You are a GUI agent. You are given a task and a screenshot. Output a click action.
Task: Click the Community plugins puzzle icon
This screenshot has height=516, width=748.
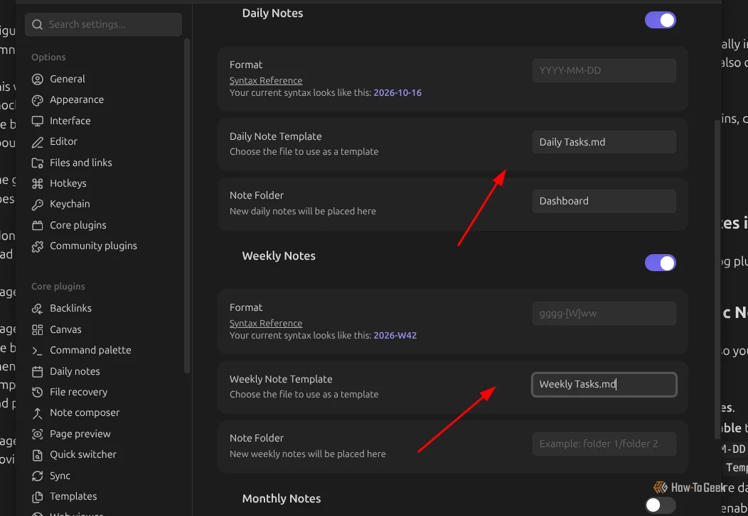click(37, 246)
